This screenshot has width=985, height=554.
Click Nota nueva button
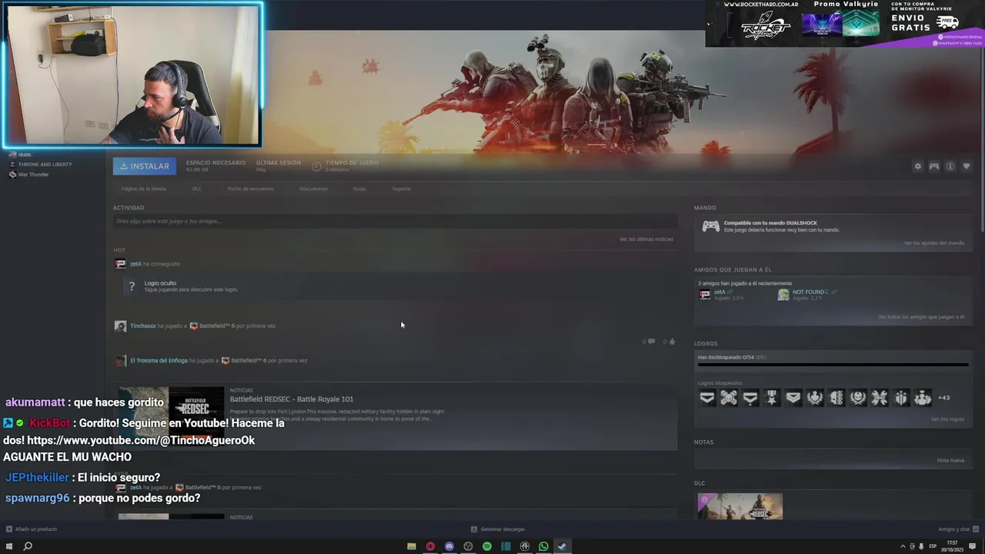950,460
